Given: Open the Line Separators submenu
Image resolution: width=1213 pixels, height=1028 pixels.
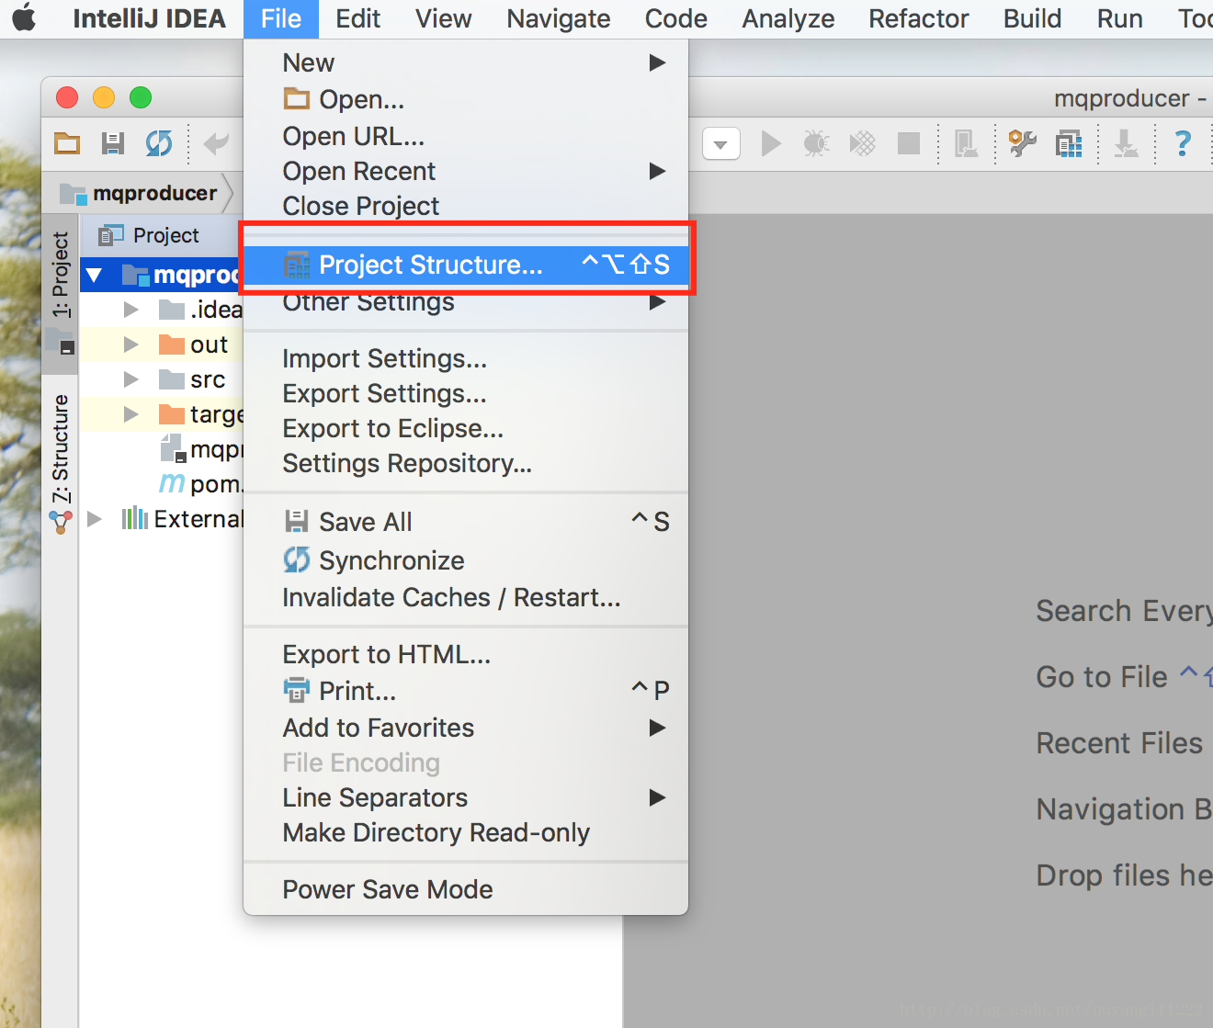Looking at the screenshot, I should click(x=466, y=797).
